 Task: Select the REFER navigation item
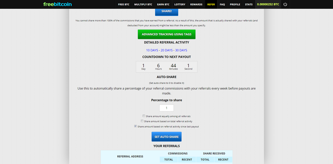pyautogui.click(x=211, y=4)
